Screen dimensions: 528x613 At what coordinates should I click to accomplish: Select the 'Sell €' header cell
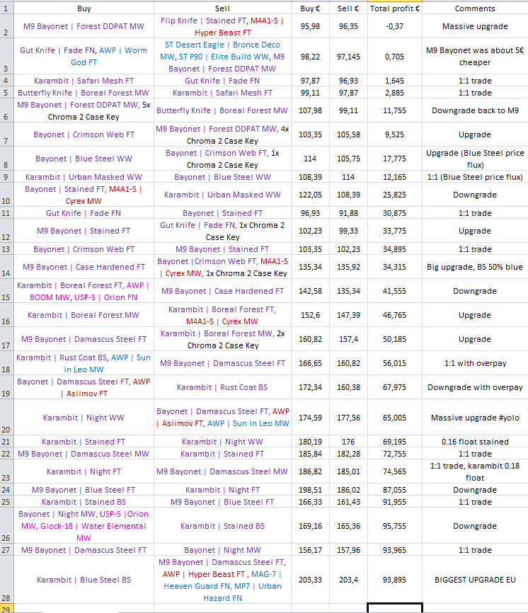(348, 8)
